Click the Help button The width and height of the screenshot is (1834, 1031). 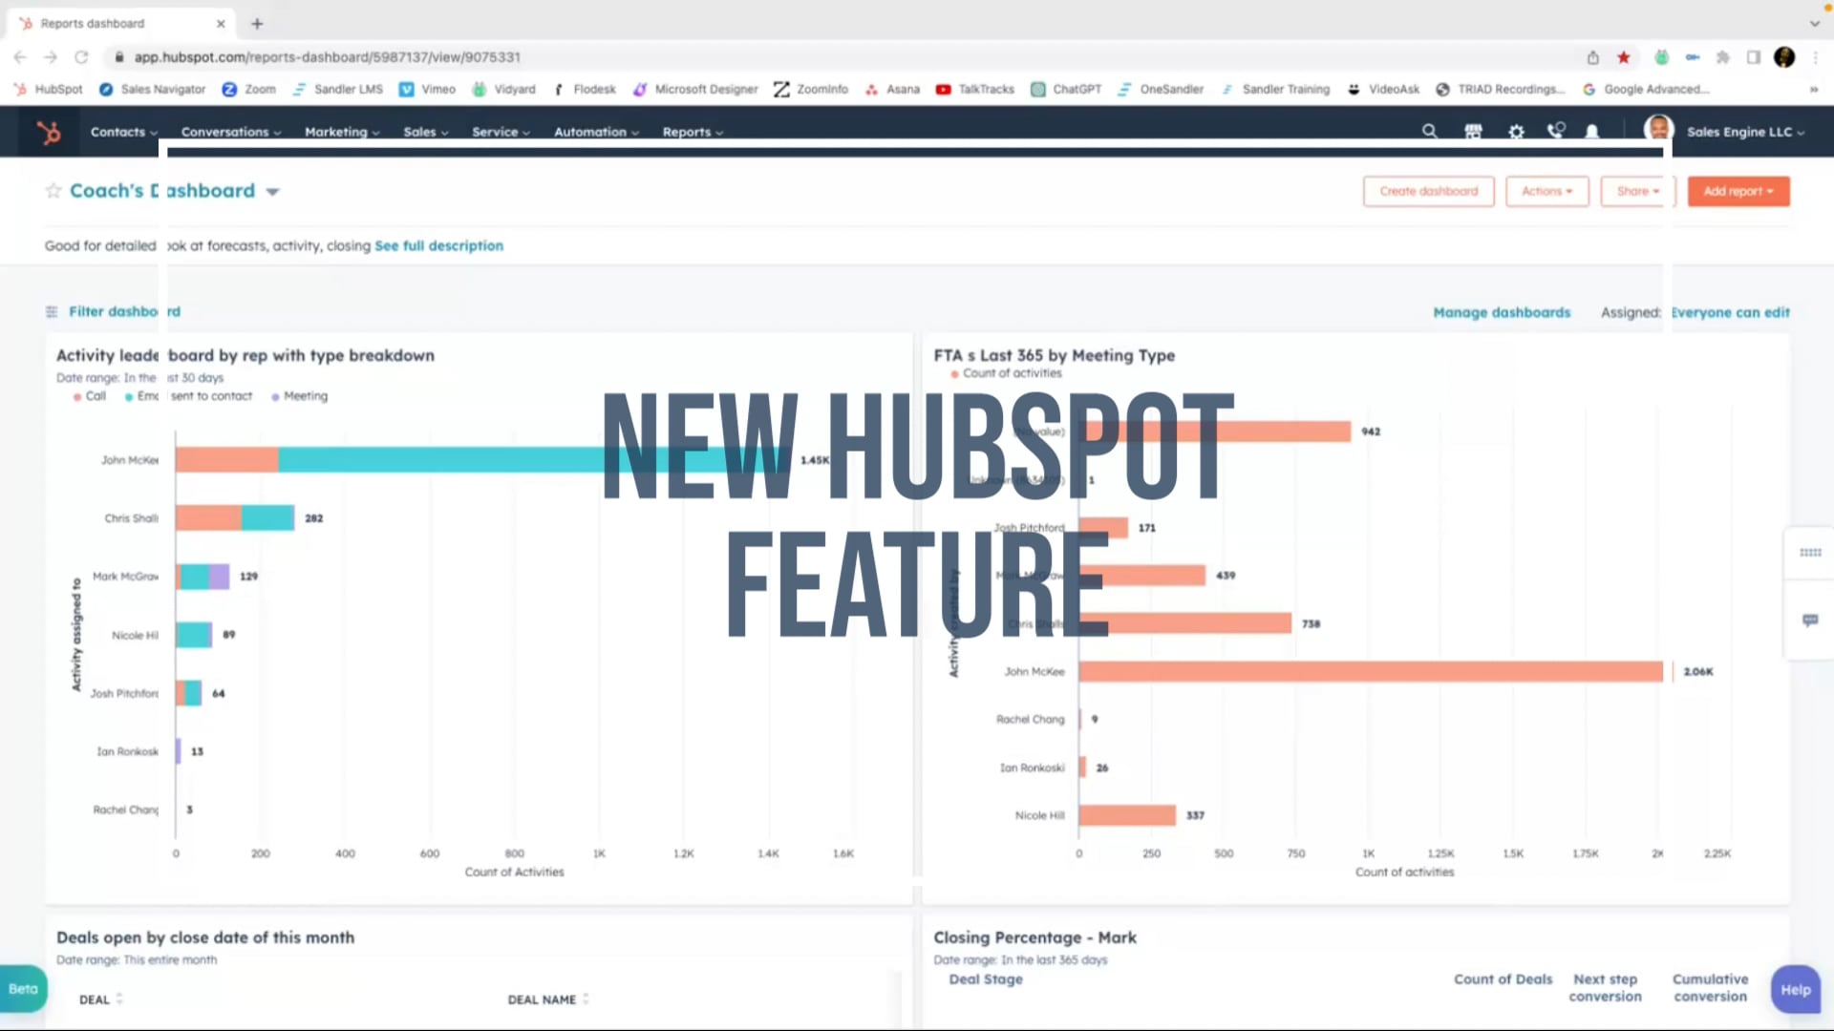pos(1795,990)
